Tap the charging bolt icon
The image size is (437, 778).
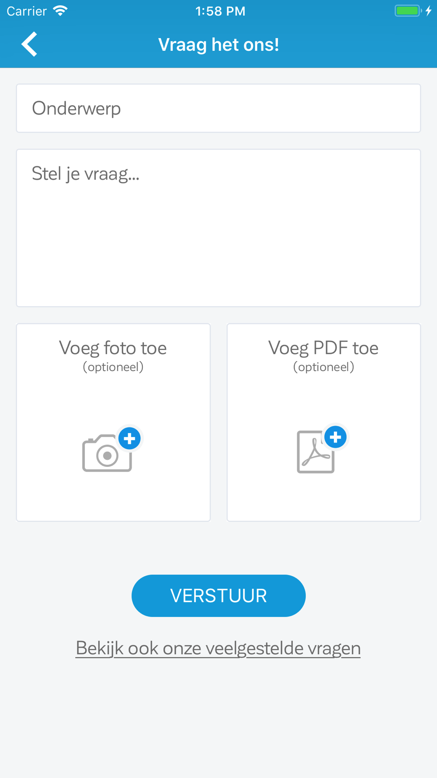coord(429,11)
